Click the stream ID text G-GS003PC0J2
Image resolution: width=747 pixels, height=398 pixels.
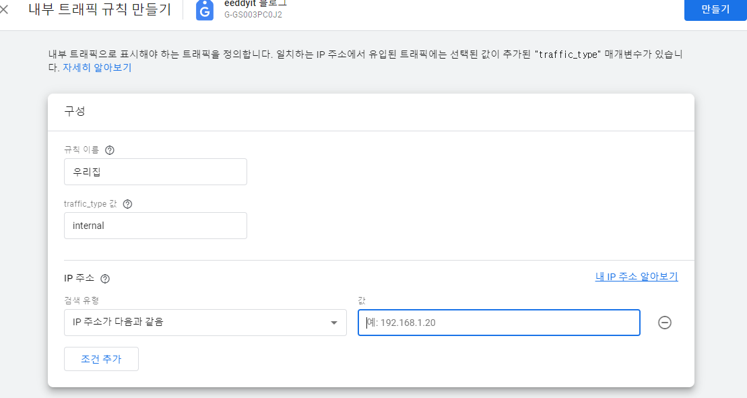point(253,15)
